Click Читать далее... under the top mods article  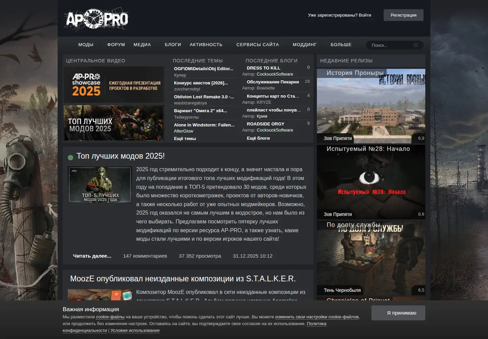[x=92, y=256]
